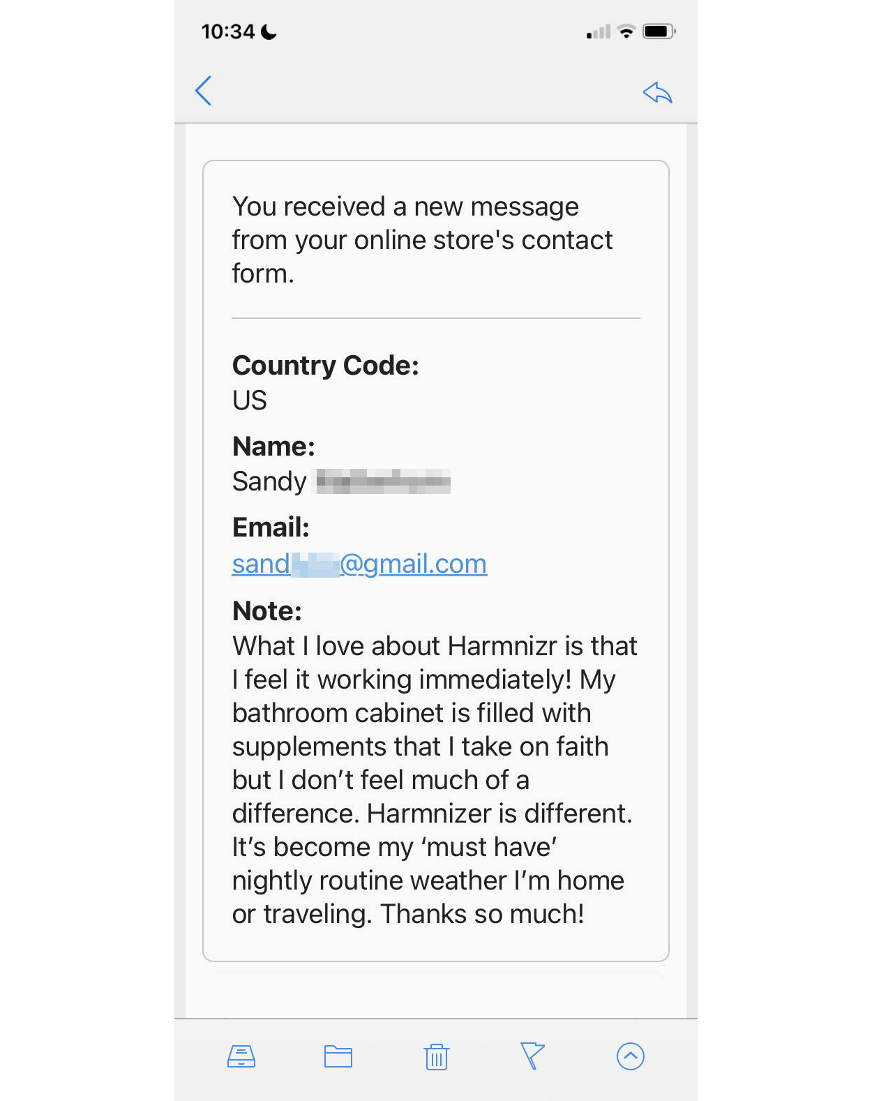The height and width of the screenshot is (1101, 872).
Task: Tap the back chevron arrow
Action: coord(203,91)
